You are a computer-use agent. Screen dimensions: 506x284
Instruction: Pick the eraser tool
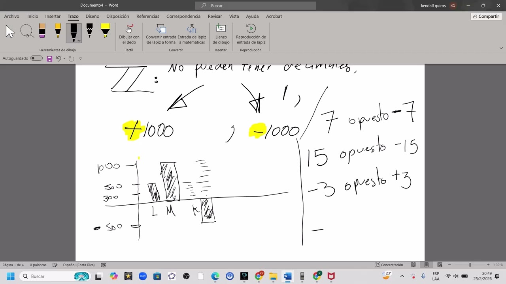click(x=42, y=31)
